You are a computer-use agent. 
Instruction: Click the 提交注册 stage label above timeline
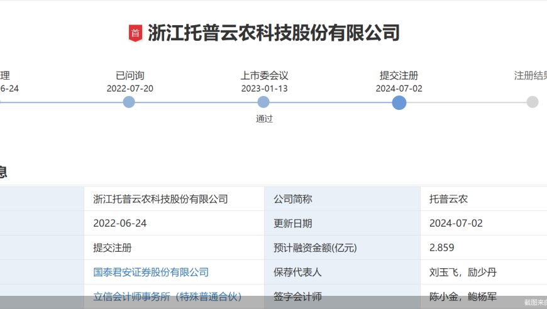point(399,75)
